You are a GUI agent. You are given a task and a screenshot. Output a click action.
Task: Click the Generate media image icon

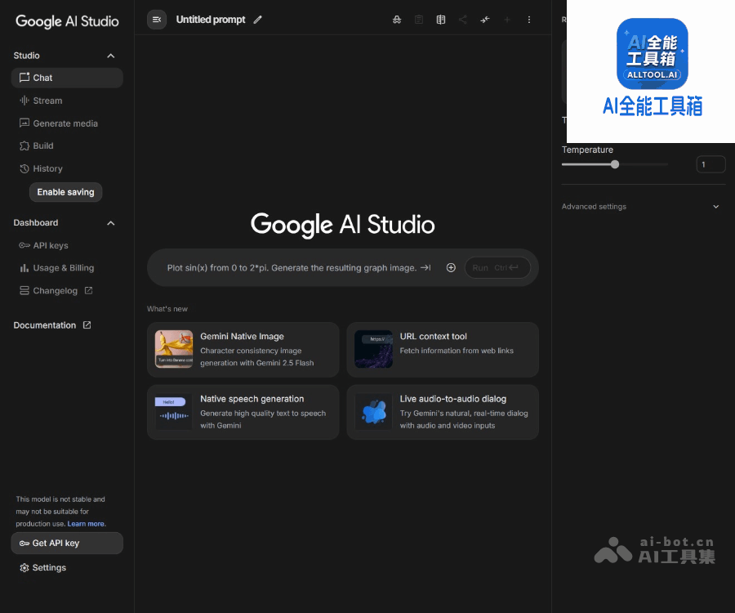(24, 123)
